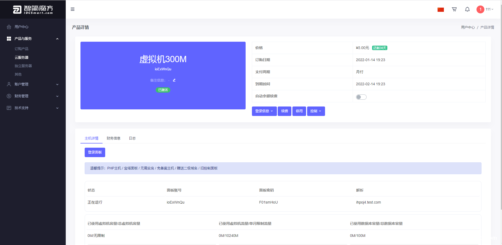The width and height of the screenshot is (502, 245).
Task: Switch to the 财务信息 tab
Action: (x=114, y=138)
